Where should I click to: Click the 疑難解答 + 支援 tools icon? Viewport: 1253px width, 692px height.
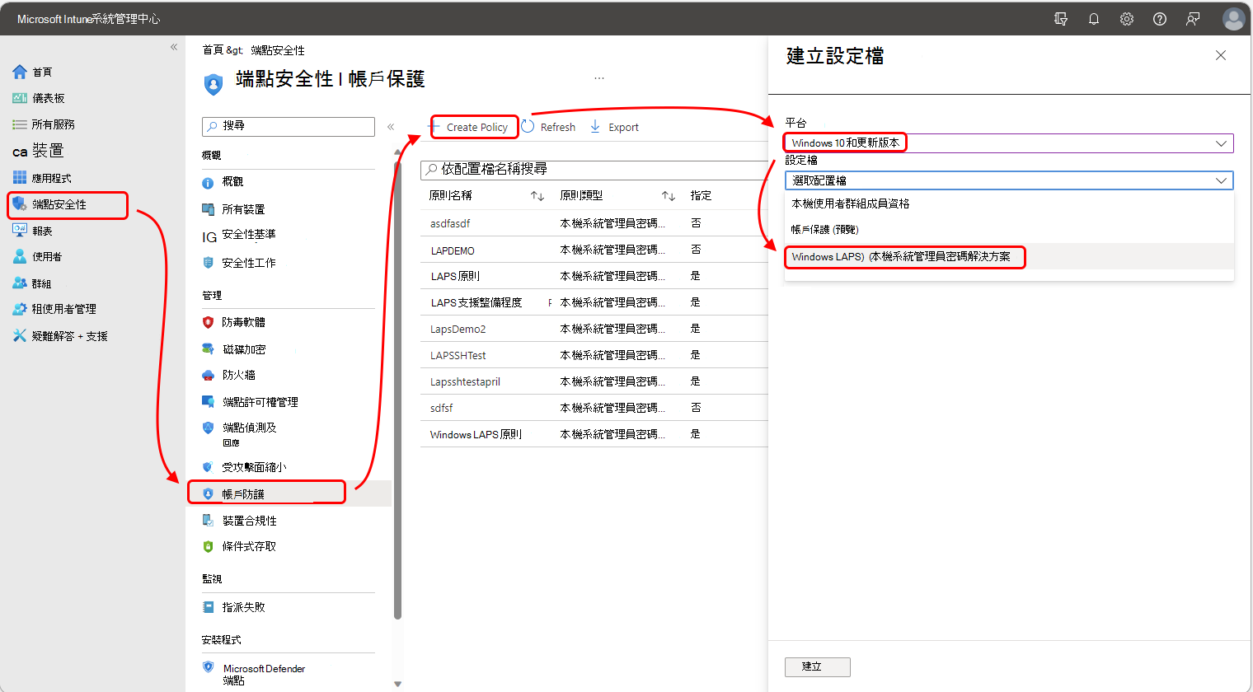(20, 335)
